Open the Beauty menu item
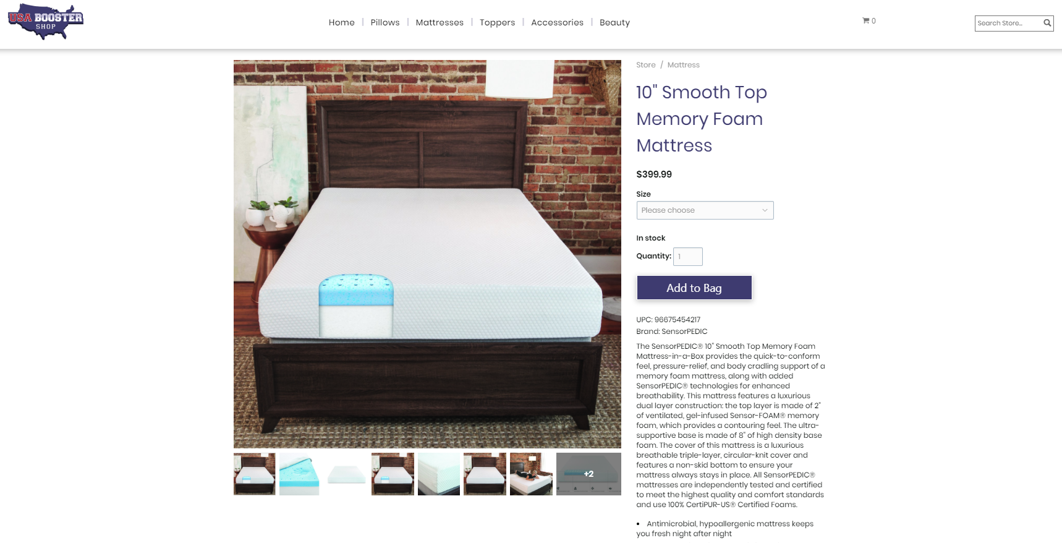This screenshot has height=543, width=1062. (614, 22)
